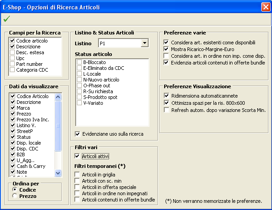
Task: Toggle U_Agg.. display column
Action: [x=13, y=160]
